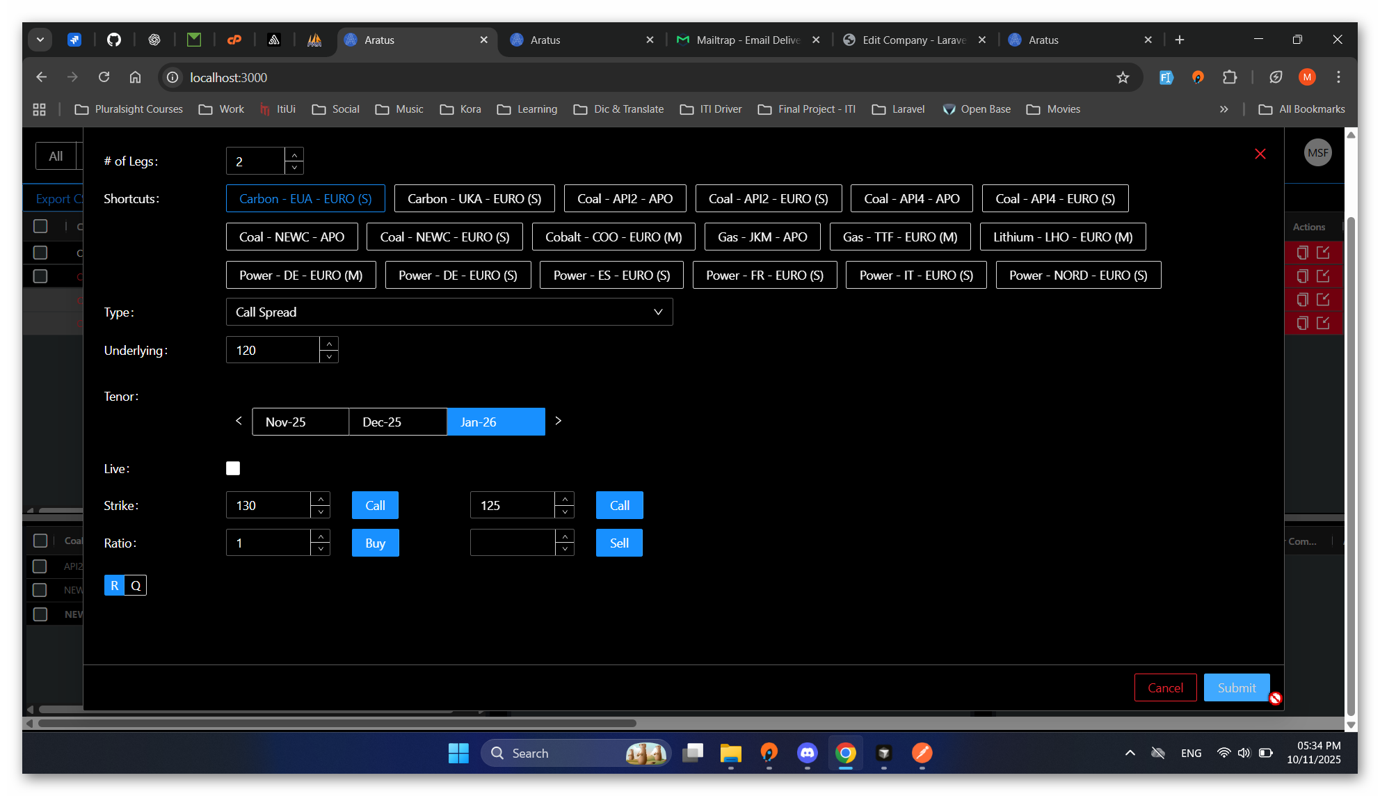Open the Extensions puzzle icon
This screenshot has height=796, width=1380.
(x=1230, y=77)
